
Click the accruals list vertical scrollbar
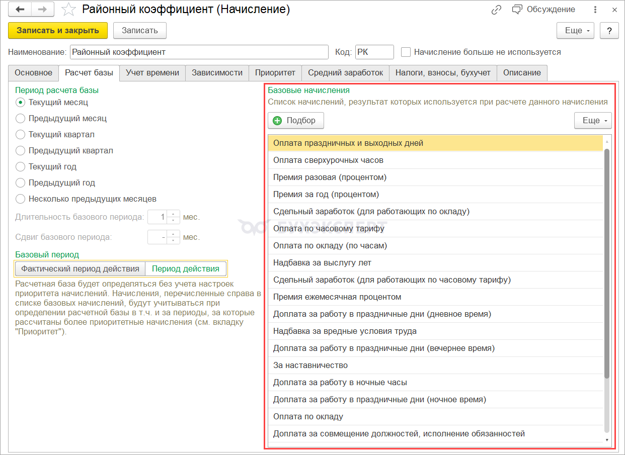click(x=606, y=261)
